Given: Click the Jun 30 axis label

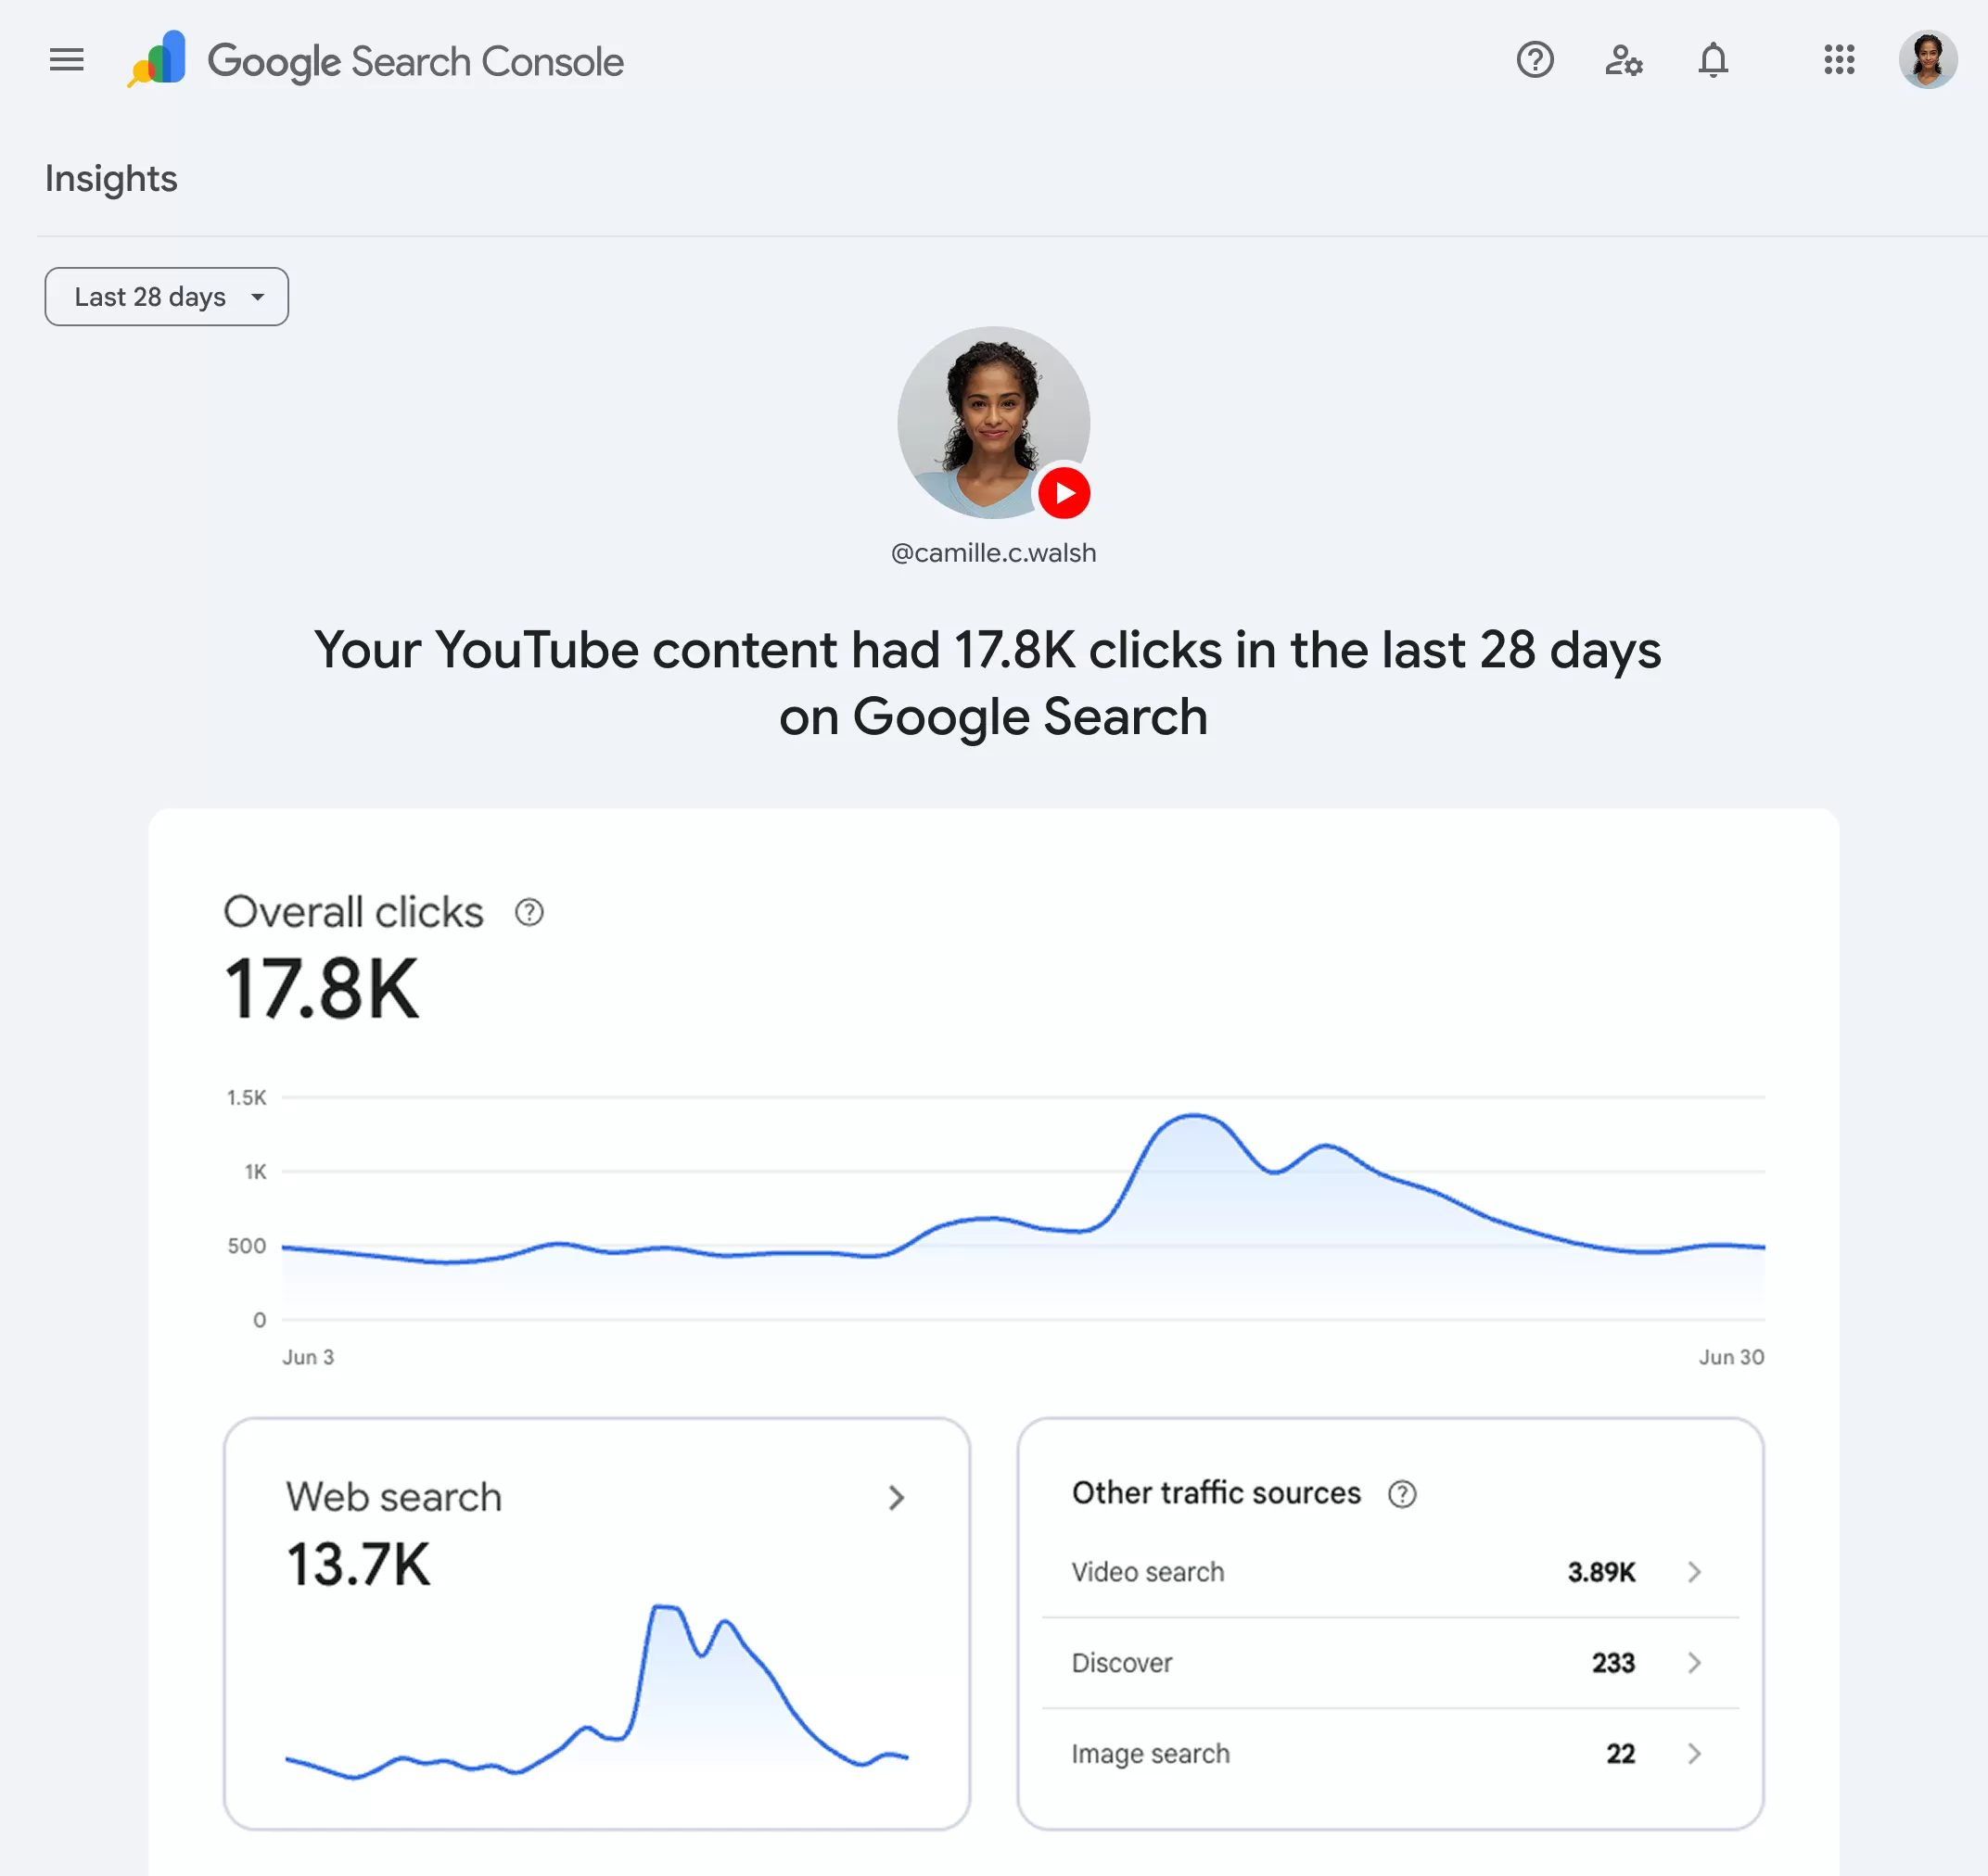Looking at the screenshot, I should (1731, 1357).
